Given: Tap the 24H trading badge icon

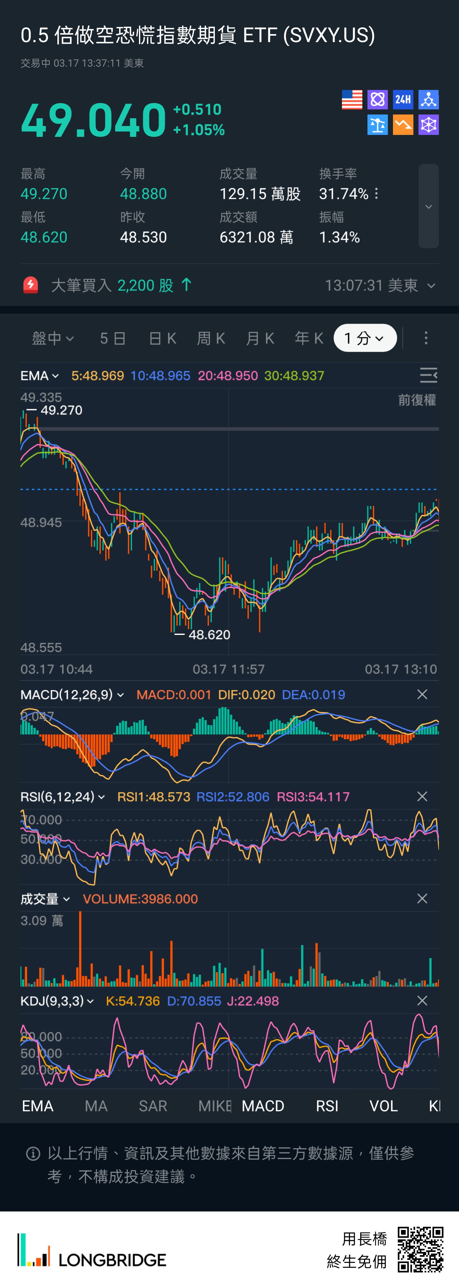Looking at the screenshot, I should point(403,99).
